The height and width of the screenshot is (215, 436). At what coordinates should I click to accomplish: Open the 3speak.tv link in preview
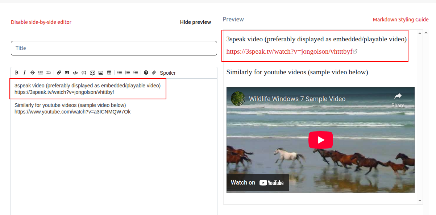[289, 51]
